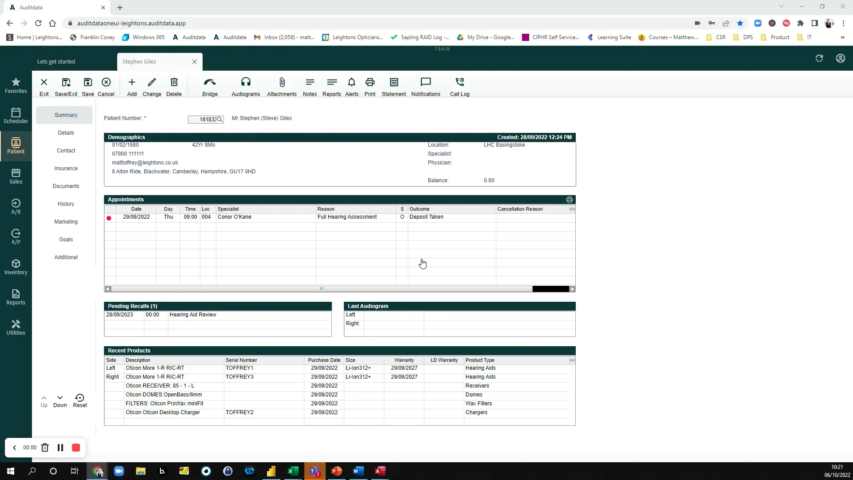Open the Scheduler module
The width and height of the screenshot is (853, 480).
(16, 115)
